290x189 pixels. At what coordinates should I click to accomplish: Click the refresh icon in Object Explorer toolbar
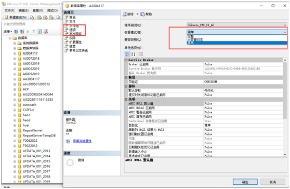coord(39,32)
